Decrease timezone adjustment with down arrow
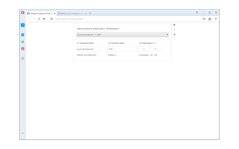Viewport: 239px width, 149px height. [144, 49]
